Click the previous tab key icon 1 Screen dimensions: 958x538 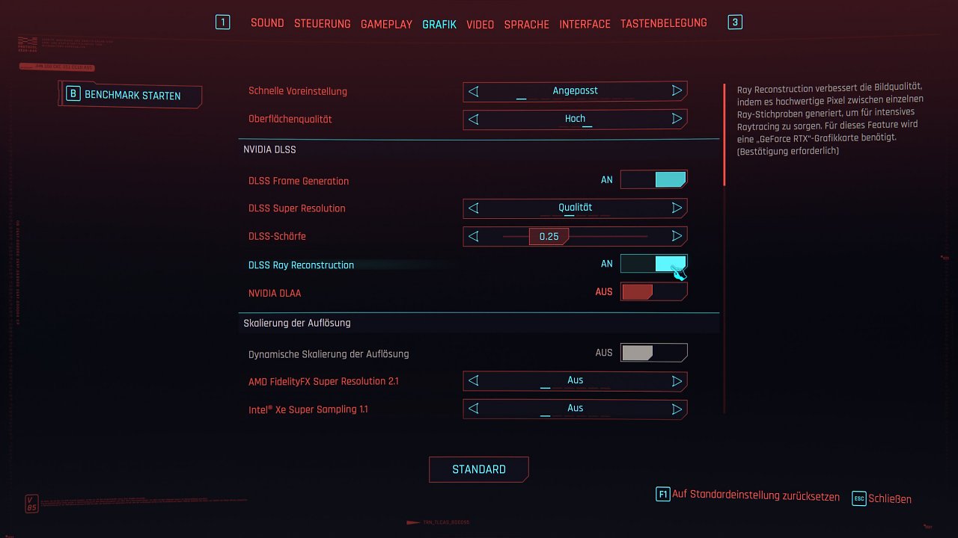[222, 22]
